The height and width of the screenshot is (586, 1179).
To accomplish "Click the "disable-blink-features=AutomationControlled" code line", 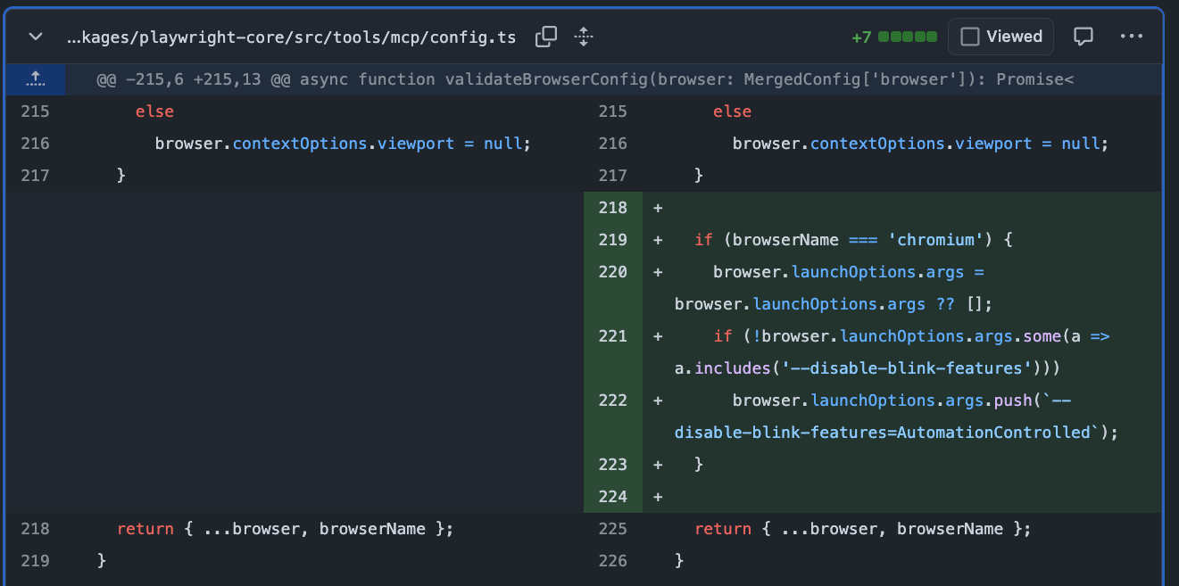I will [x=896, y=433].
